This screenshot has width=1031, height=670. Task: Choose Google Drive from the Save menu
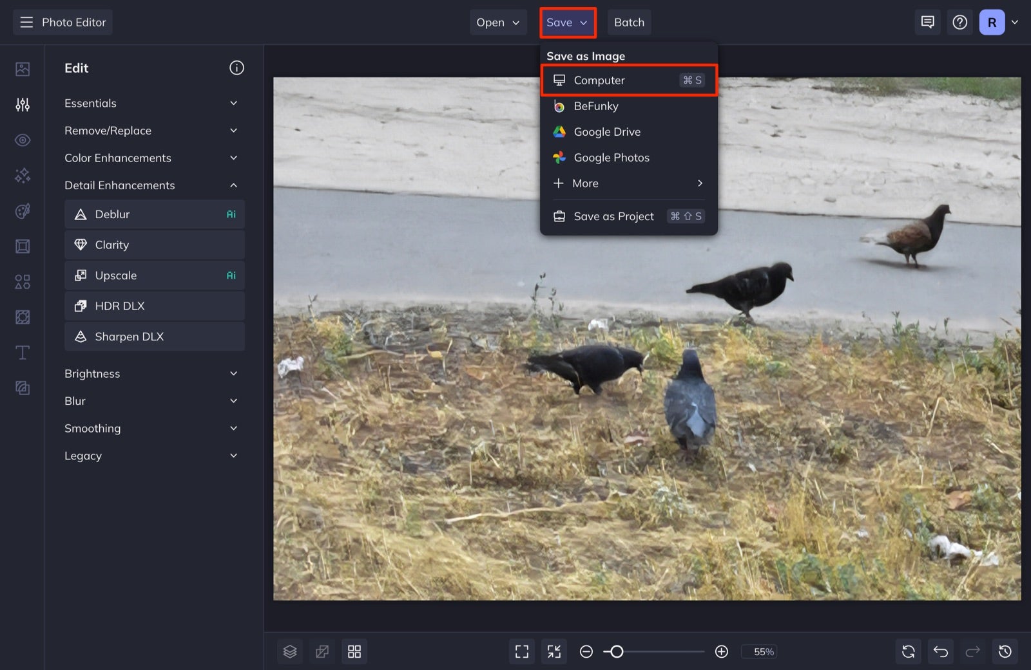pyautogui.click(x=607, y=131)
